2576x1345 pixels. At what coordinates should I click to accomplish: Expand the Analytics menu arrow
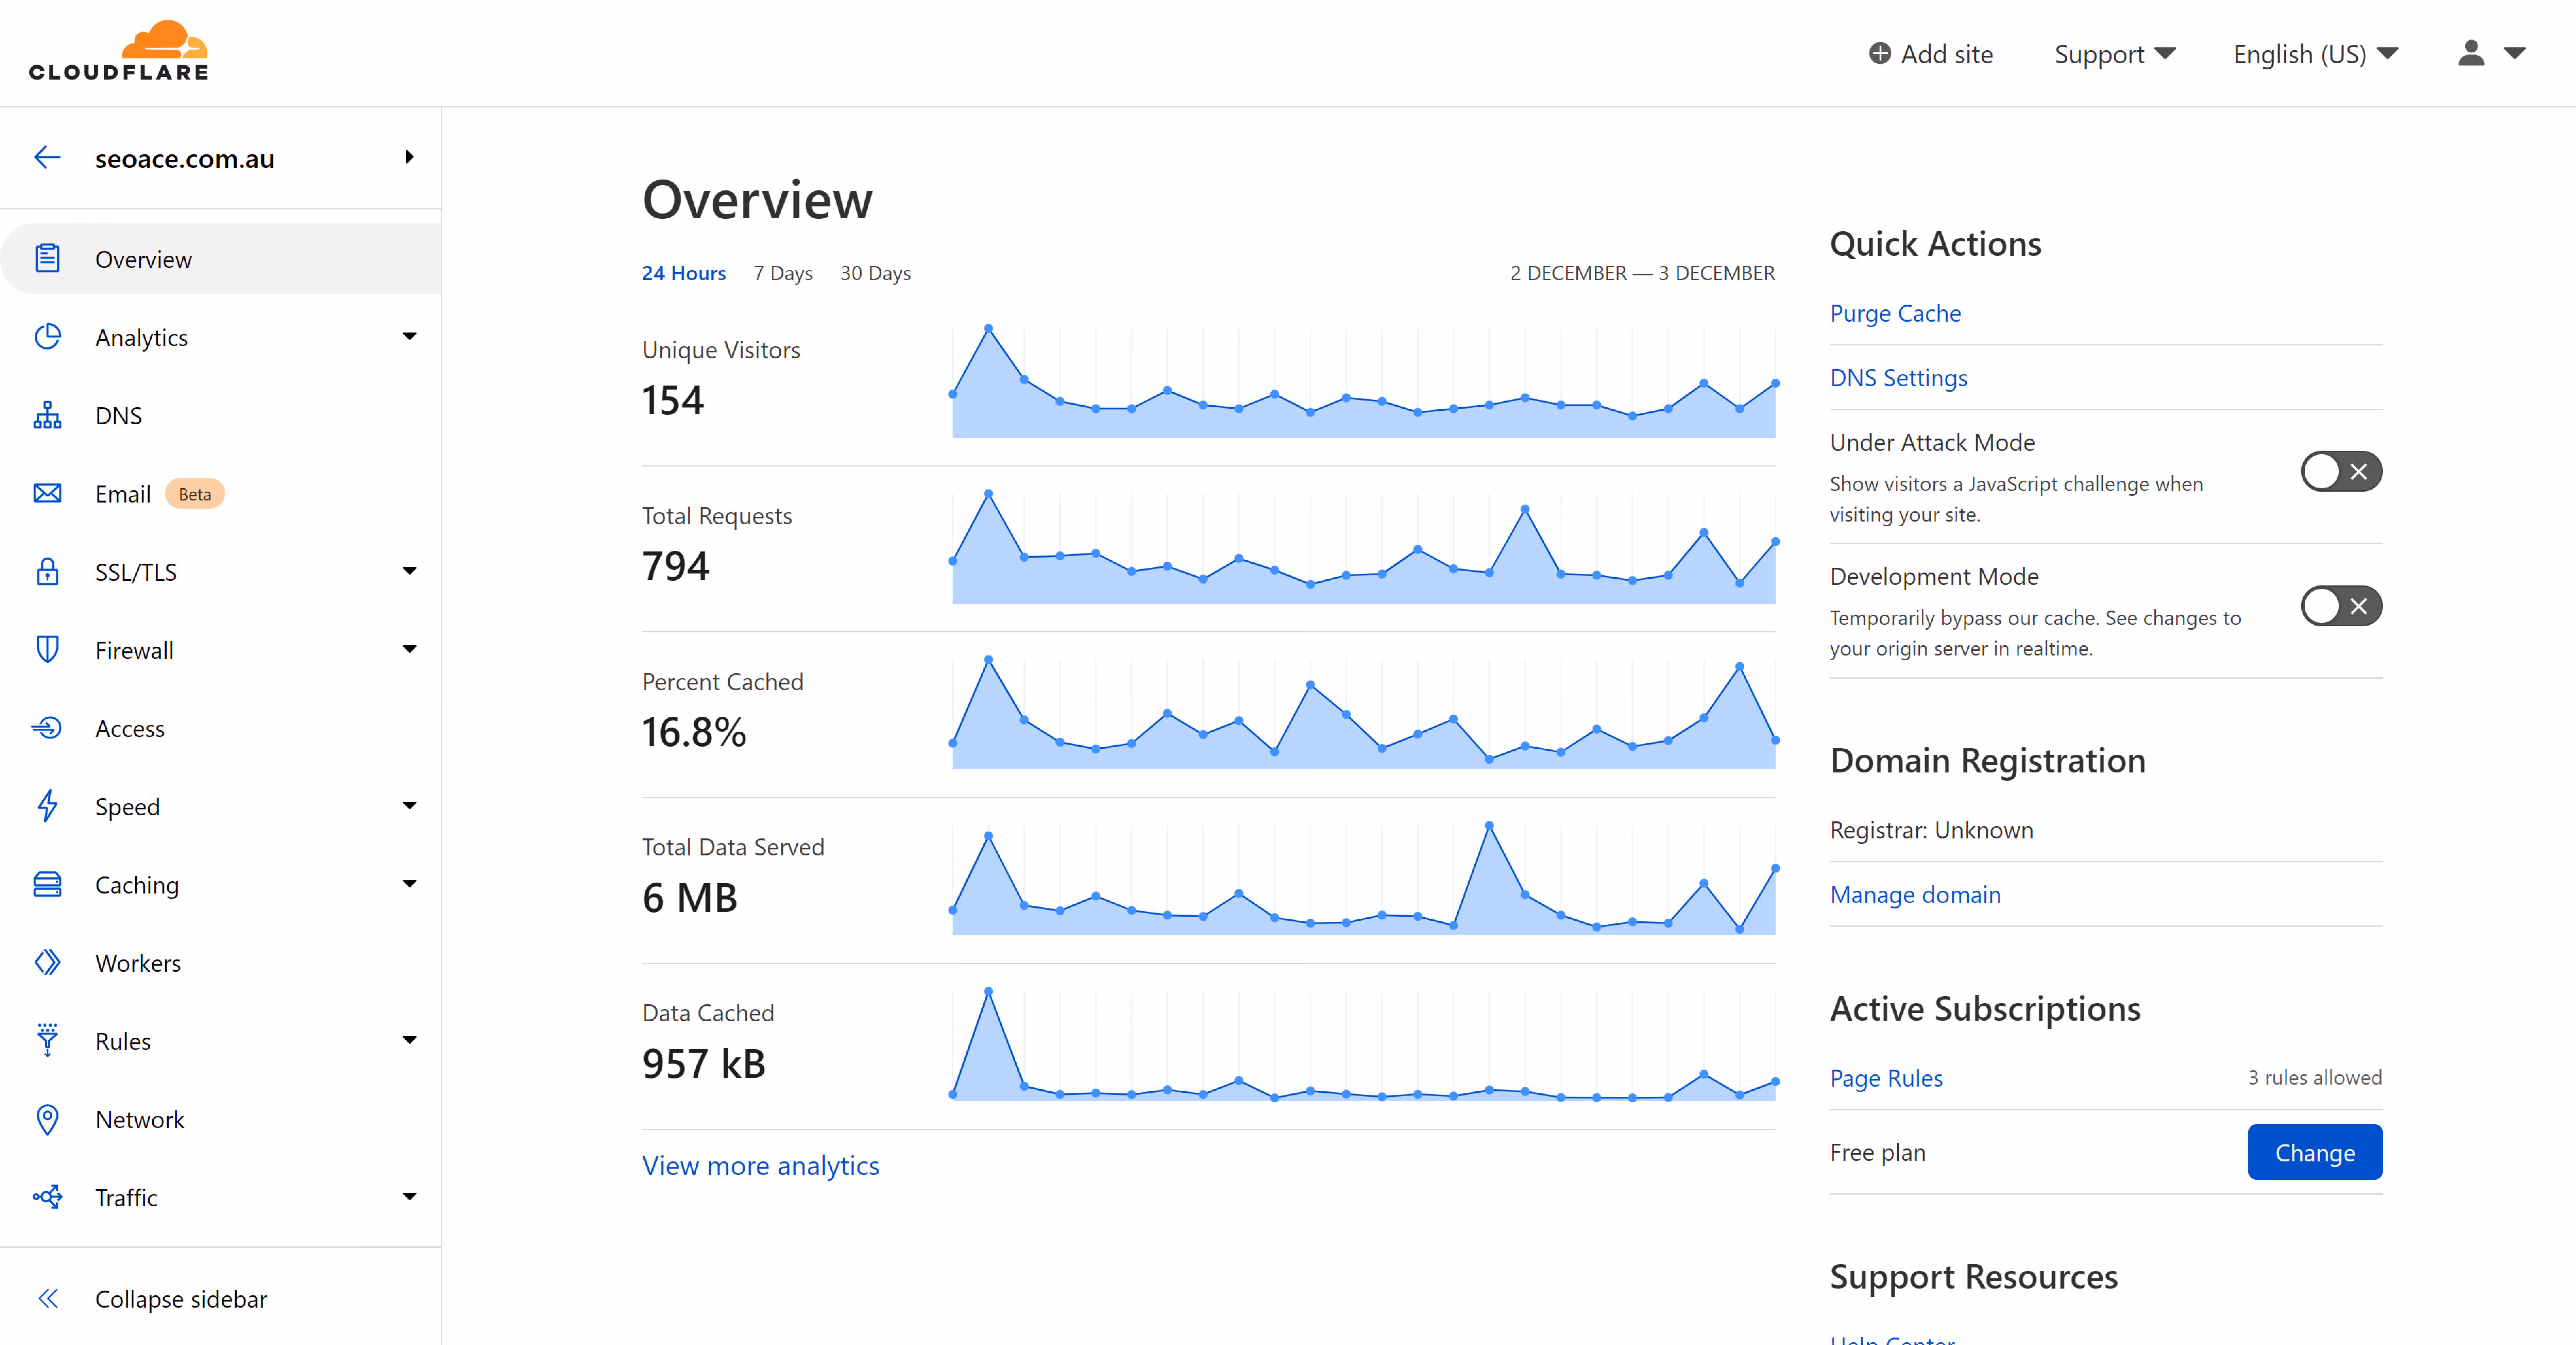tap(409, 337)
